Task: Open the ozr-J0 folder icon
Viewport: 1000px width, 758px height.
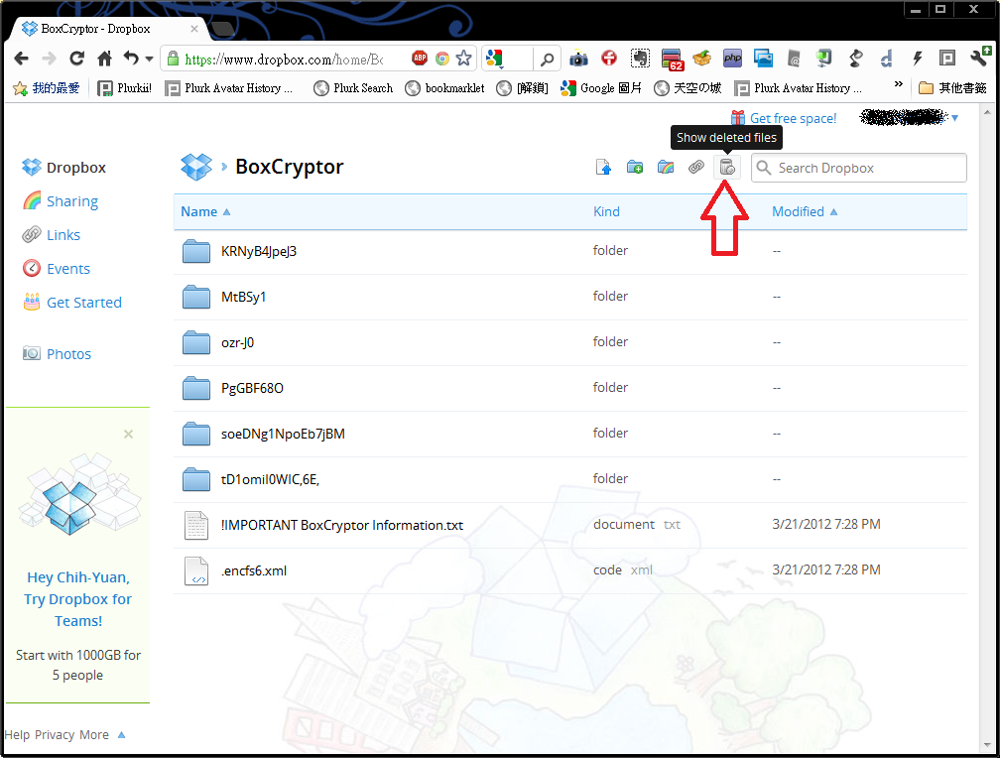Action: point(196,342)
